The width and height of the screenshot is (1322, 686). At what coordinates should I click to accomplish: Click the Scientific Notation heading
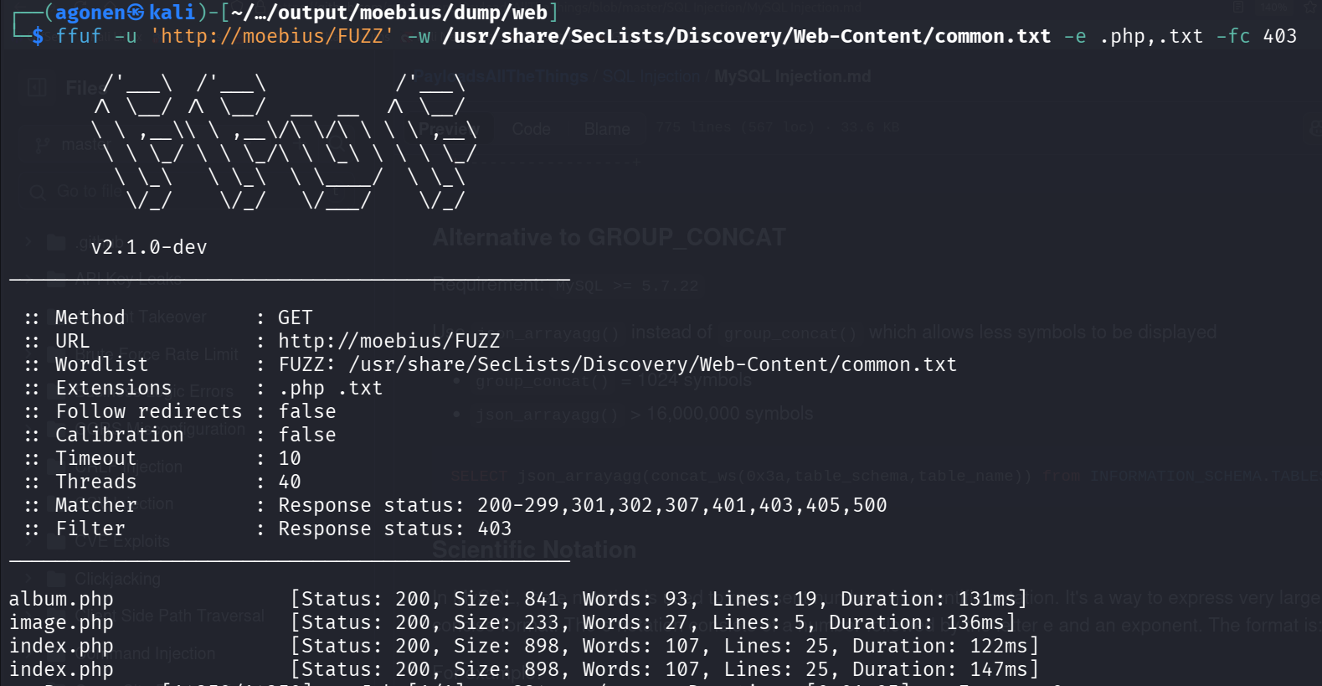click(x=534, y=549)
